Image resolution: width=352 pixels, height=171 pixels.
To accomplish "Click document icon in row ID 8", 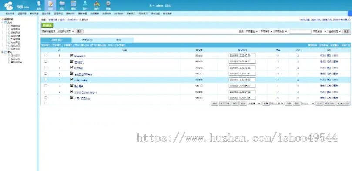I will (72, 55).
